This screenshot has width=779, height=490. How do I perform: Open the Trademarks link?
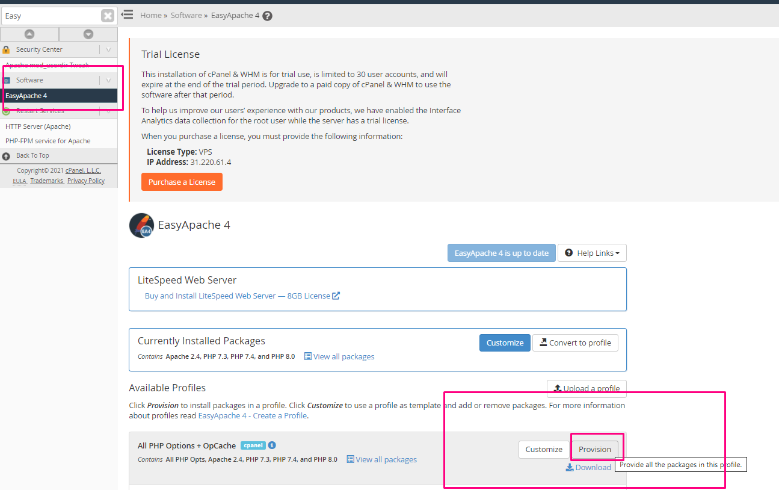click(x=47, y=181)
